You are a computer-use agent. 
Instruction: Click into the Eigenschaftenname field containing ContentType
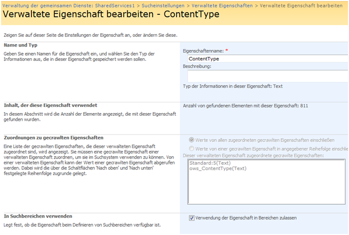pyautogui.click(x=268, y=59)
